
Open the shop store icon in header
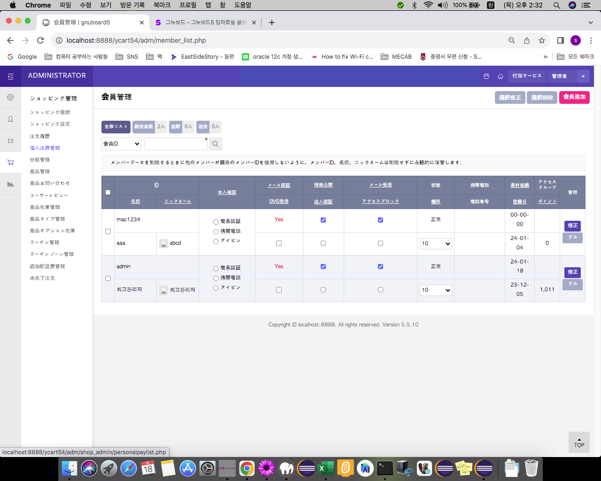click(486, 76)
